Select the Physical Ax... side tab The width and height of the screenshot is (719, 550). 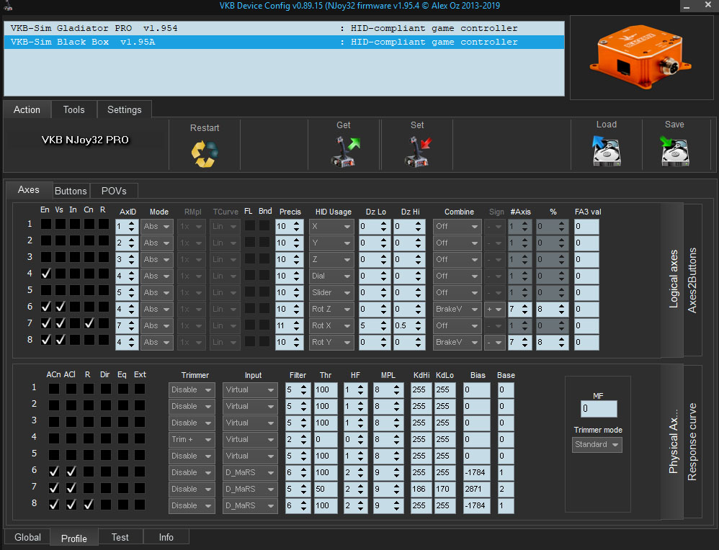(673, 441)
